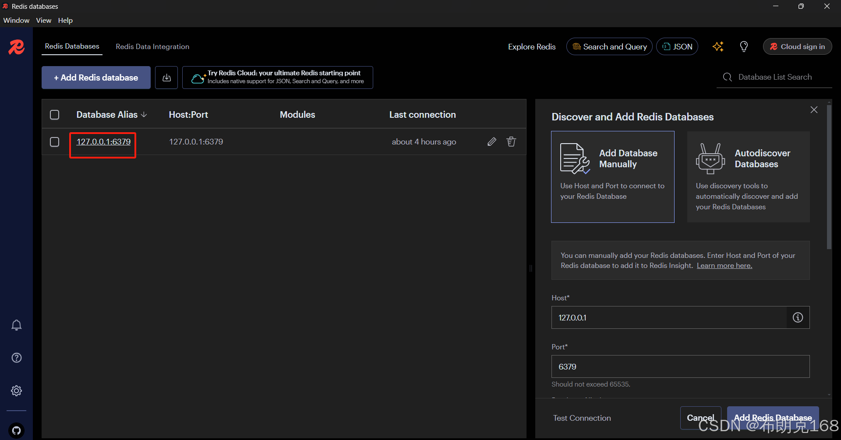Open the View menu
The height and width of the screenshot is (440, 841).
tap(43, 20)
